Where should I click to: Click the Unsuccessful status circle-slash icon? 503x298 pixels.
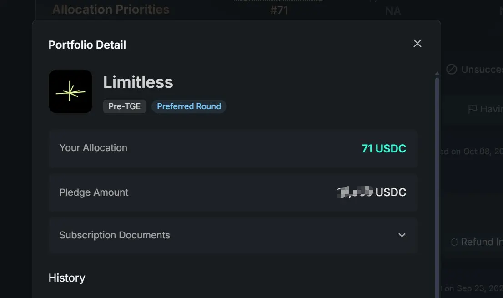pos(451,69)
